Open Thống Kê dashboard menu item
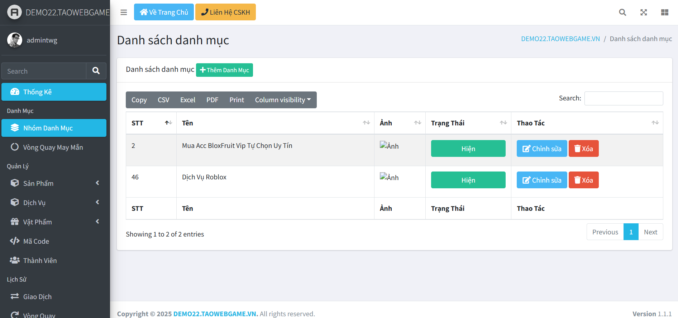The image size is (678, 318). (x=54, y=92)
